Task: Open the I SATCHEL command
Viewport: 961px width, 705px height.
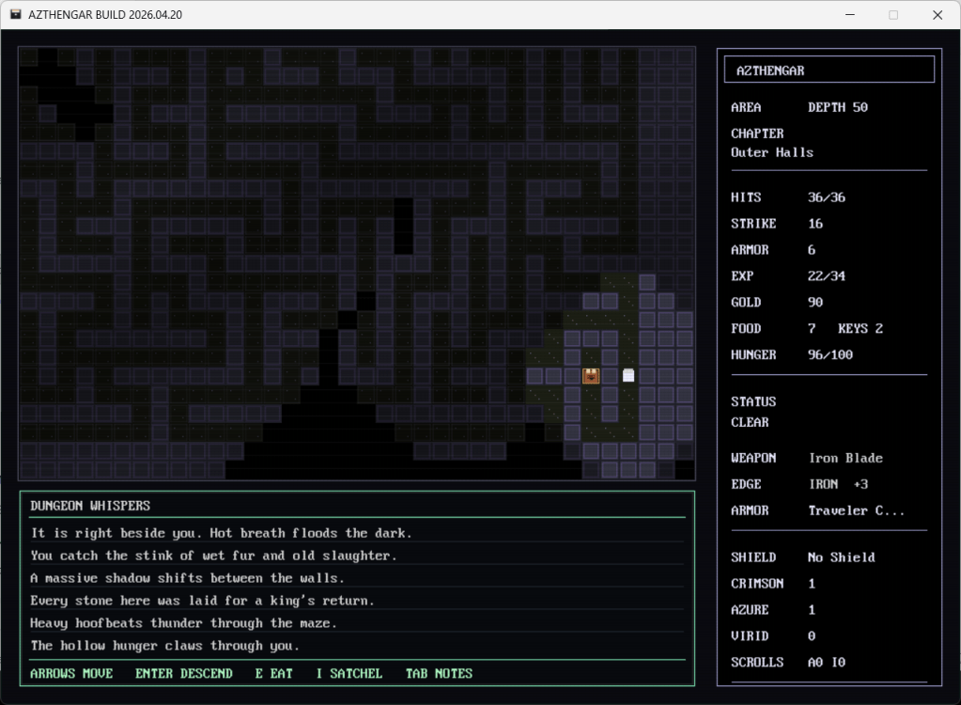Action: pos(349,673)
